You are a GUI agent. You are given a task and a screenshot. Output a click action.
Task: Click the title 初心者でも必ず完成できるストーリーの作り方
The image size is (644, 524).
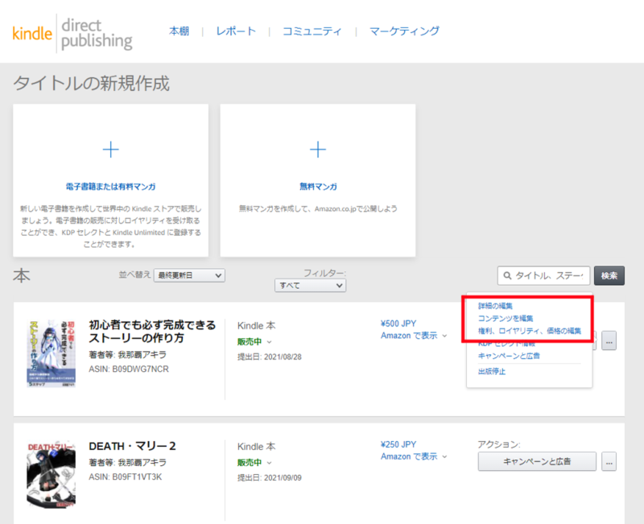[152, 332]
